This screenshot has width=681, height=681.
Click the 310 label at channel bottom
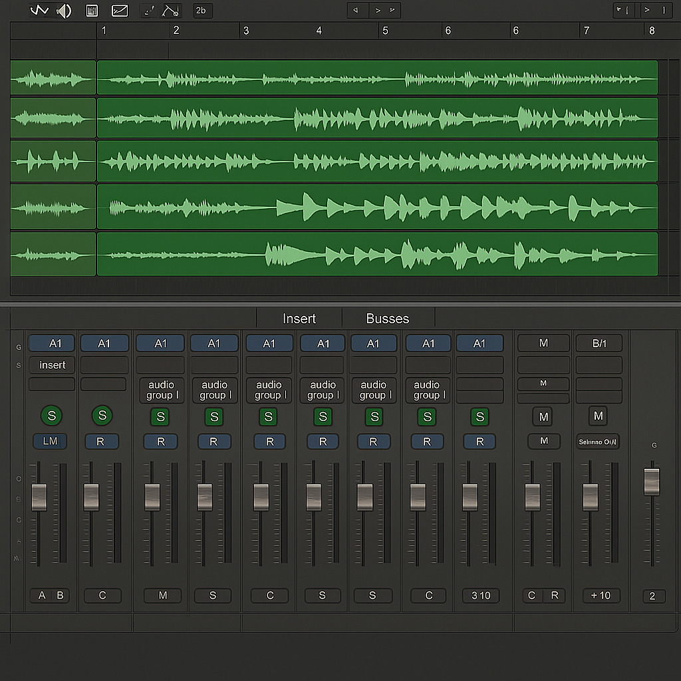click(481, 595)
